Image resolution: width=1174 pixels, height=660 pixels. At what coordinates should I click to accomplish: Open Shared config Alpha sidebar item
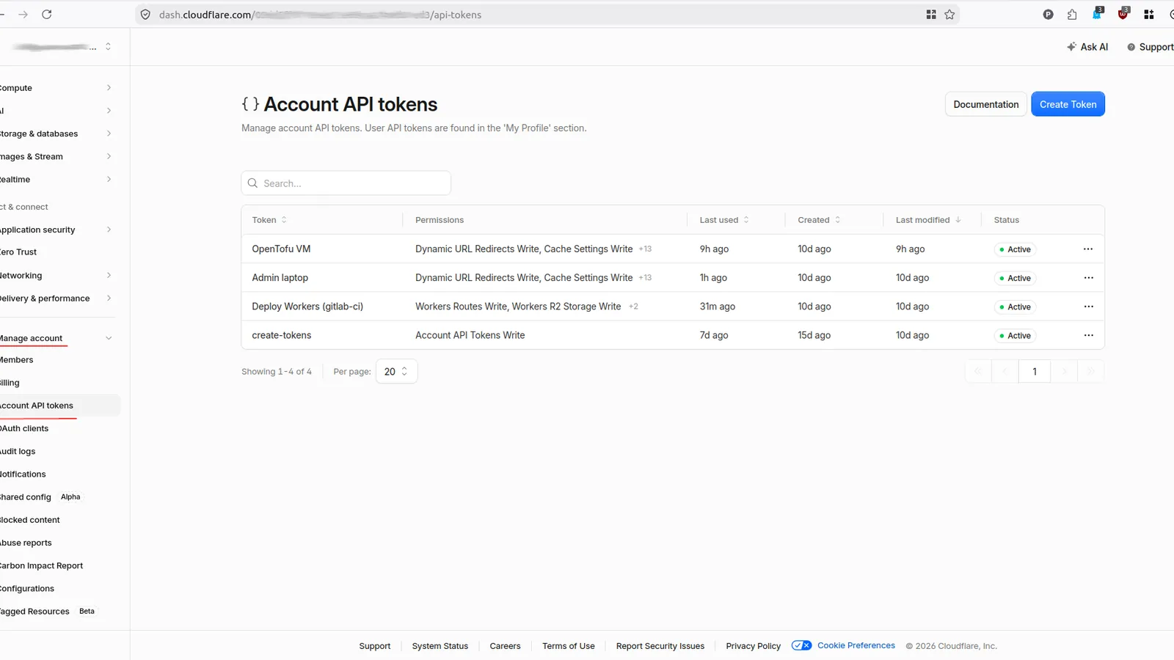click(x=40, y=497)
